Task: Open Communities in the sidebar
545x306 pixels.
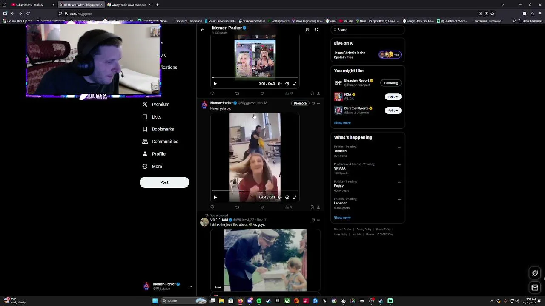Action: (x=161, y=142)
